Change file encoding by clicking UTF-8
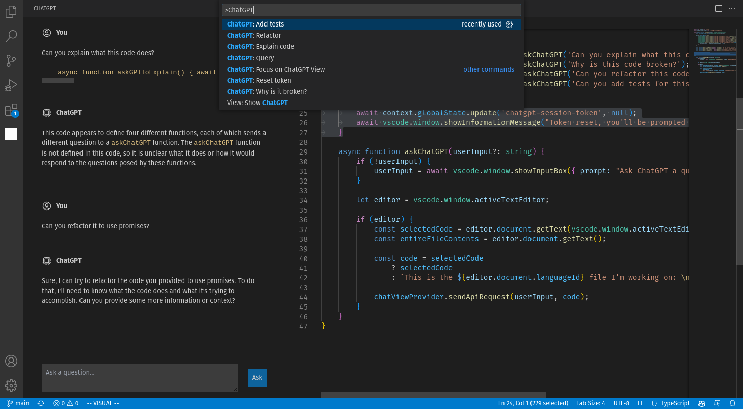 coord(621,403)
